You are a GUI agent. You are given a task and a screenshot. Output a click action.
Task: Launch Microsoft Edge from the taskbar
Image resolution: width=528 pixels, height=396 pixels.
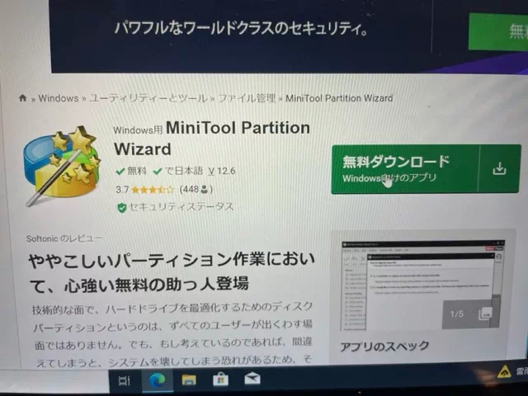pyautogui.click(x=157, y=380)
